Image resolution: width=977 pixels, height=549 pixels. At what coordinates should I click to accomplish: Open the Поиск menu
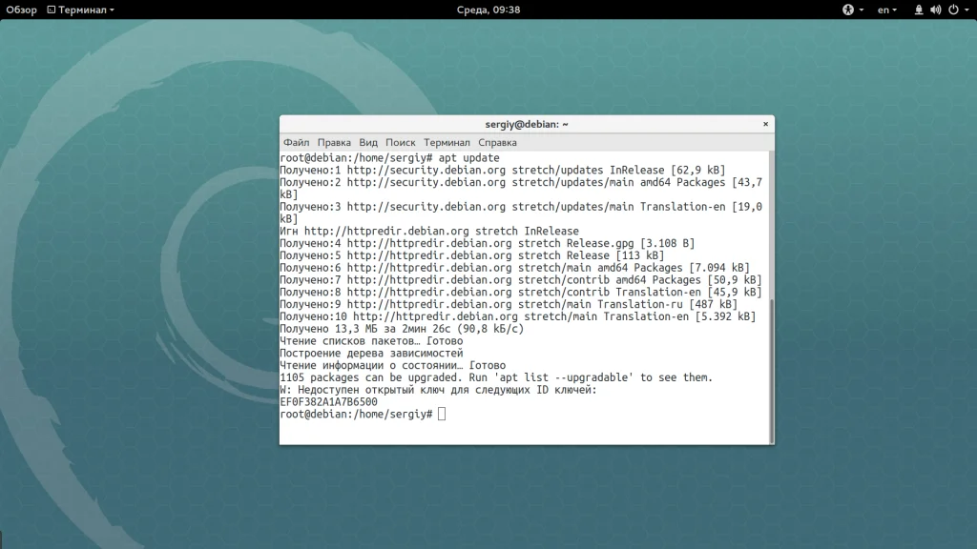pyautogui.click(x=401, y=142)
